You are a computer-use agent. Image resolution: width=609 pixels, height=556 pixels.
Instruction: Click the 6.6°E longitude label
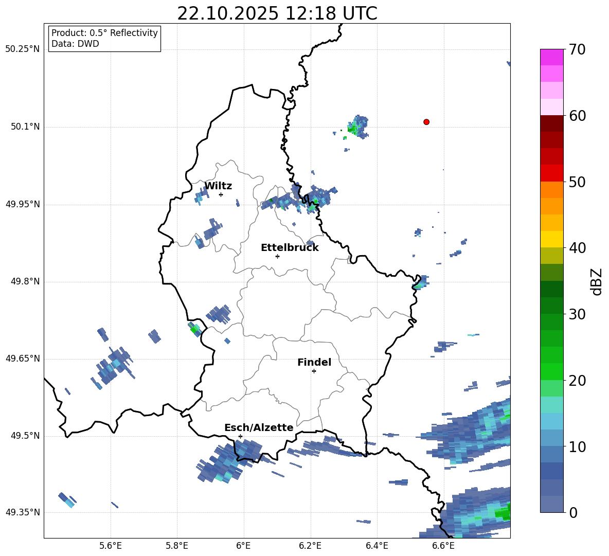[x=443, y=546]
